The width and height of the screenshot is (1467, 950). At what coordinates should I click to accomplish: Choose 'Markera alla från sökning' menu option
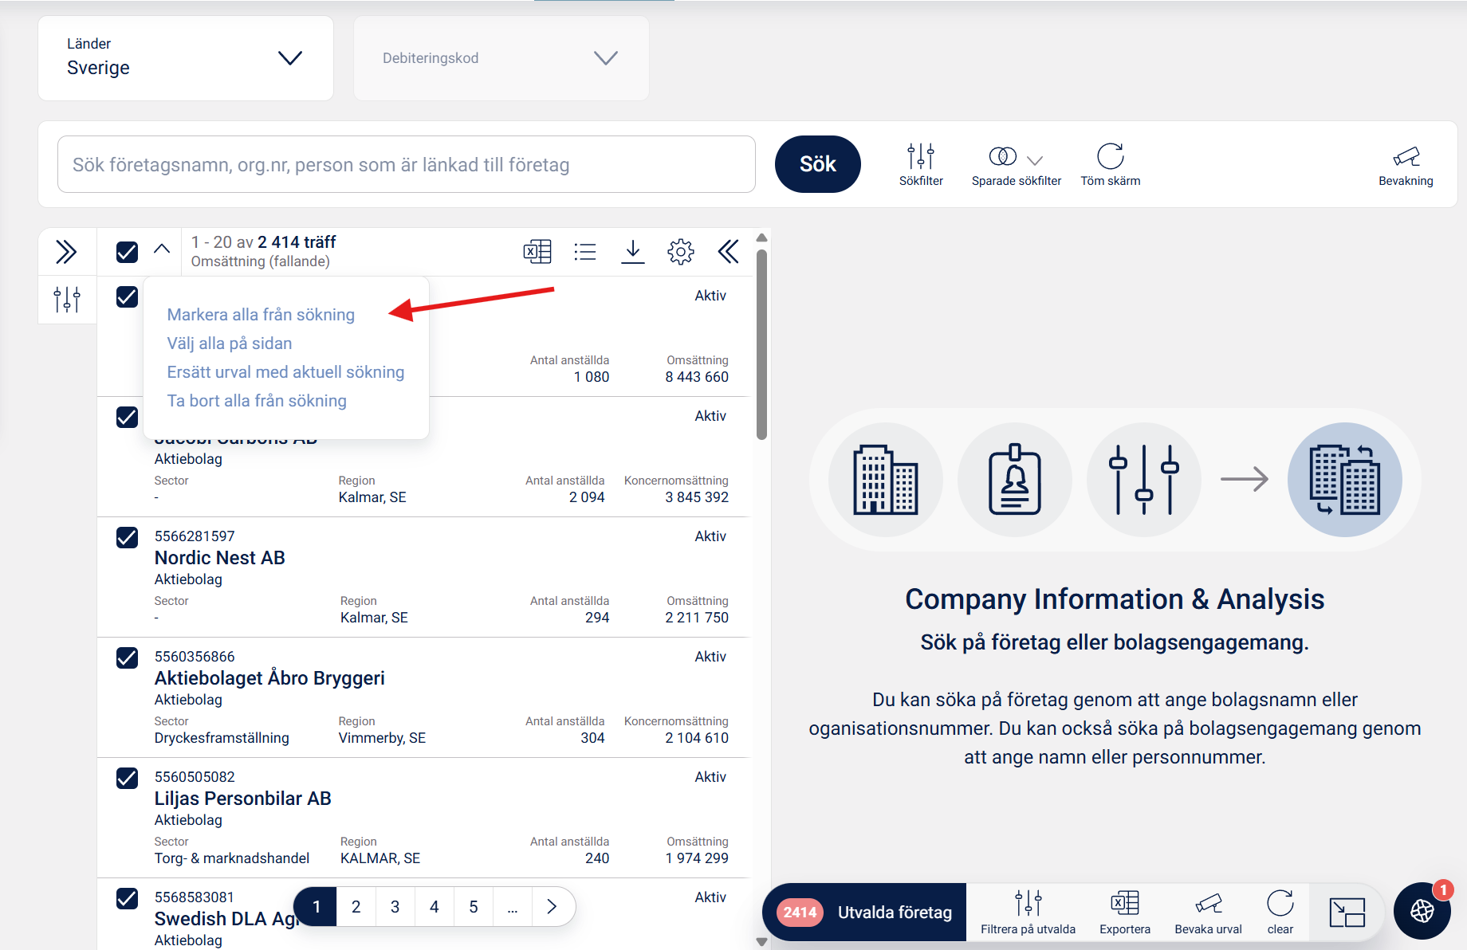coord(261,315)
